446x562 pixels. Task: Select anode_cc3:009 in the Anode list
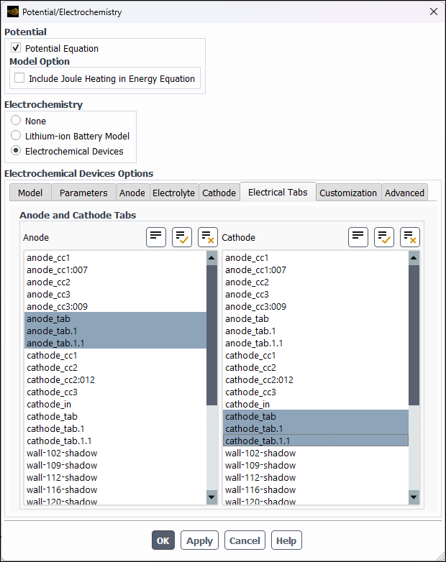(x=115, y=306)
